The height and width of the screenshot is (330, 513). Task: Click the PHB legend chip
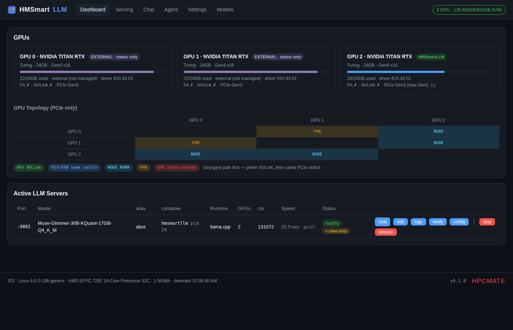click(x=143, y=168)
